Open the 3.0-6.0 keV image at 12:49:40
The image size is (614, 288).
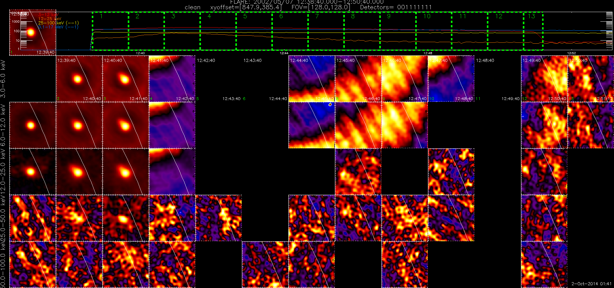pyautogui.click(x=544, y=79)
